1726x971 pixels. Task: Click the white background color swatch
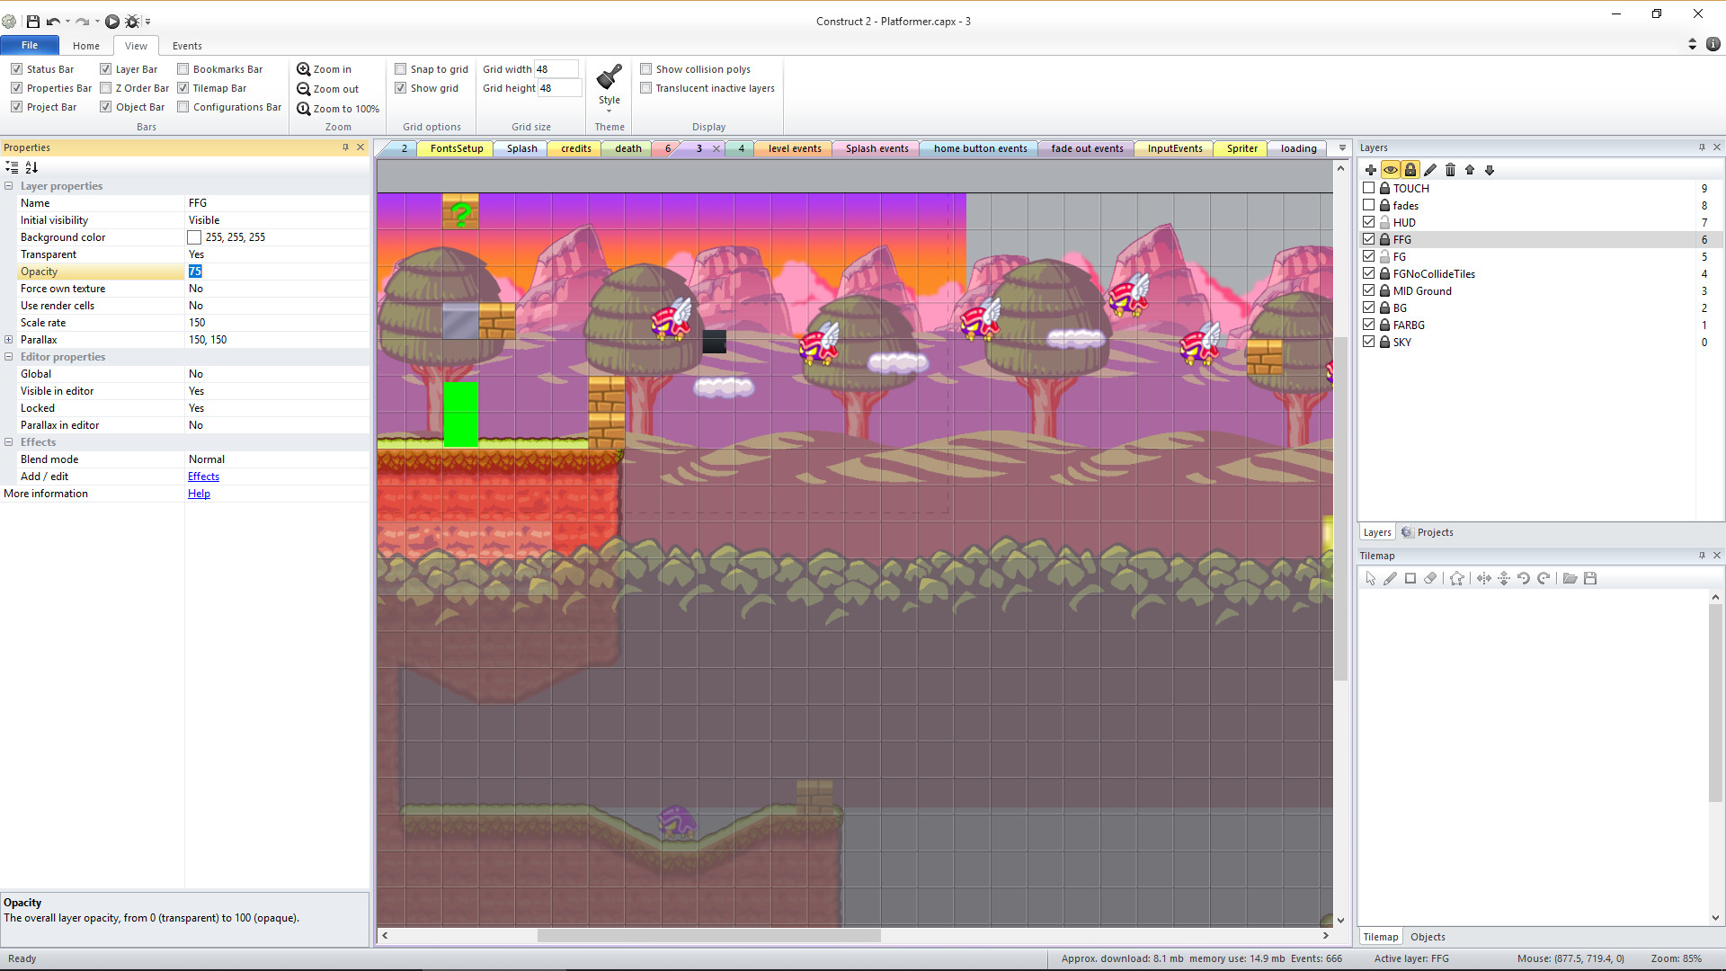193,237
